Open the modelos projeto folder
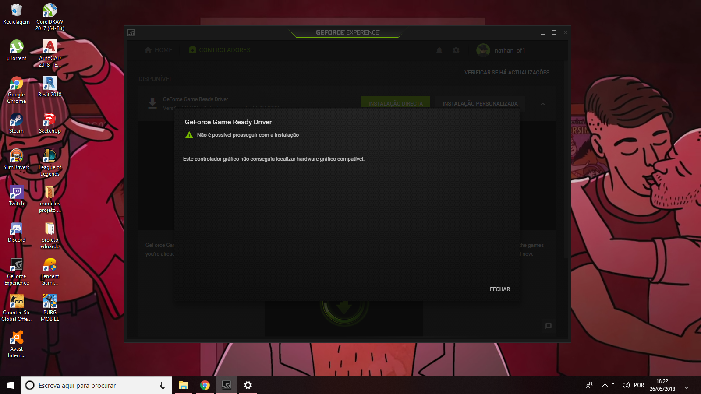701x394 pixels. coord(50,198)
